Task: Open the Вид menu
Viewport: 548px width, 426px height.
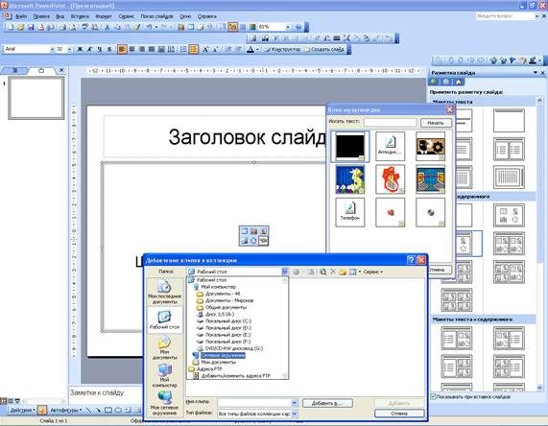Action: coord(60,16)
